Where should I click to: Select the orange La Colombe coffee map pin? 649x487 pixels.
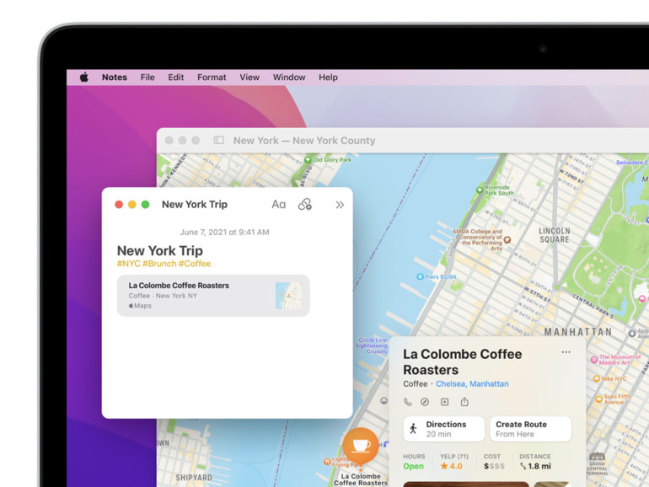pyautogui.click(x=361, y=446)
